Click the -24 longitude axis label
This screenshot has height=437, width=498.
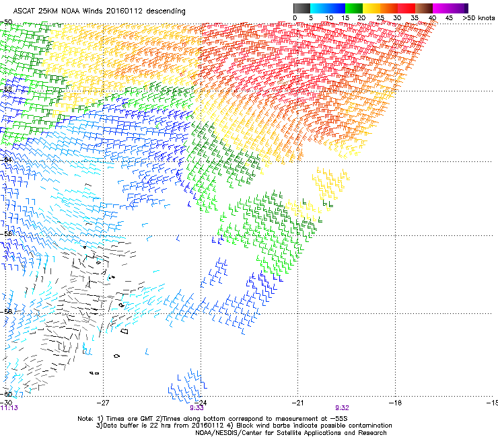(201, 403)
